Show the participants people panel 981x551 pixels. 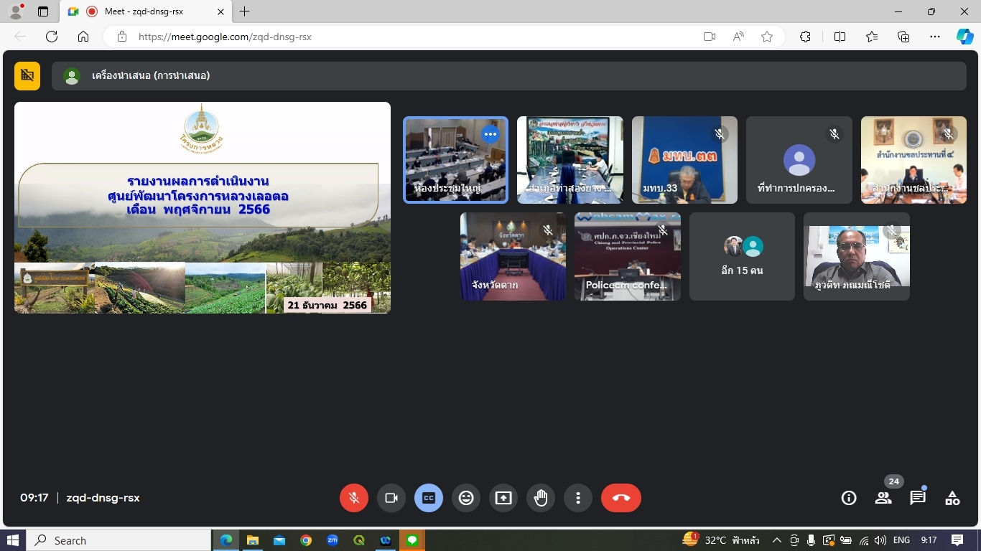[x=883, y=498]
